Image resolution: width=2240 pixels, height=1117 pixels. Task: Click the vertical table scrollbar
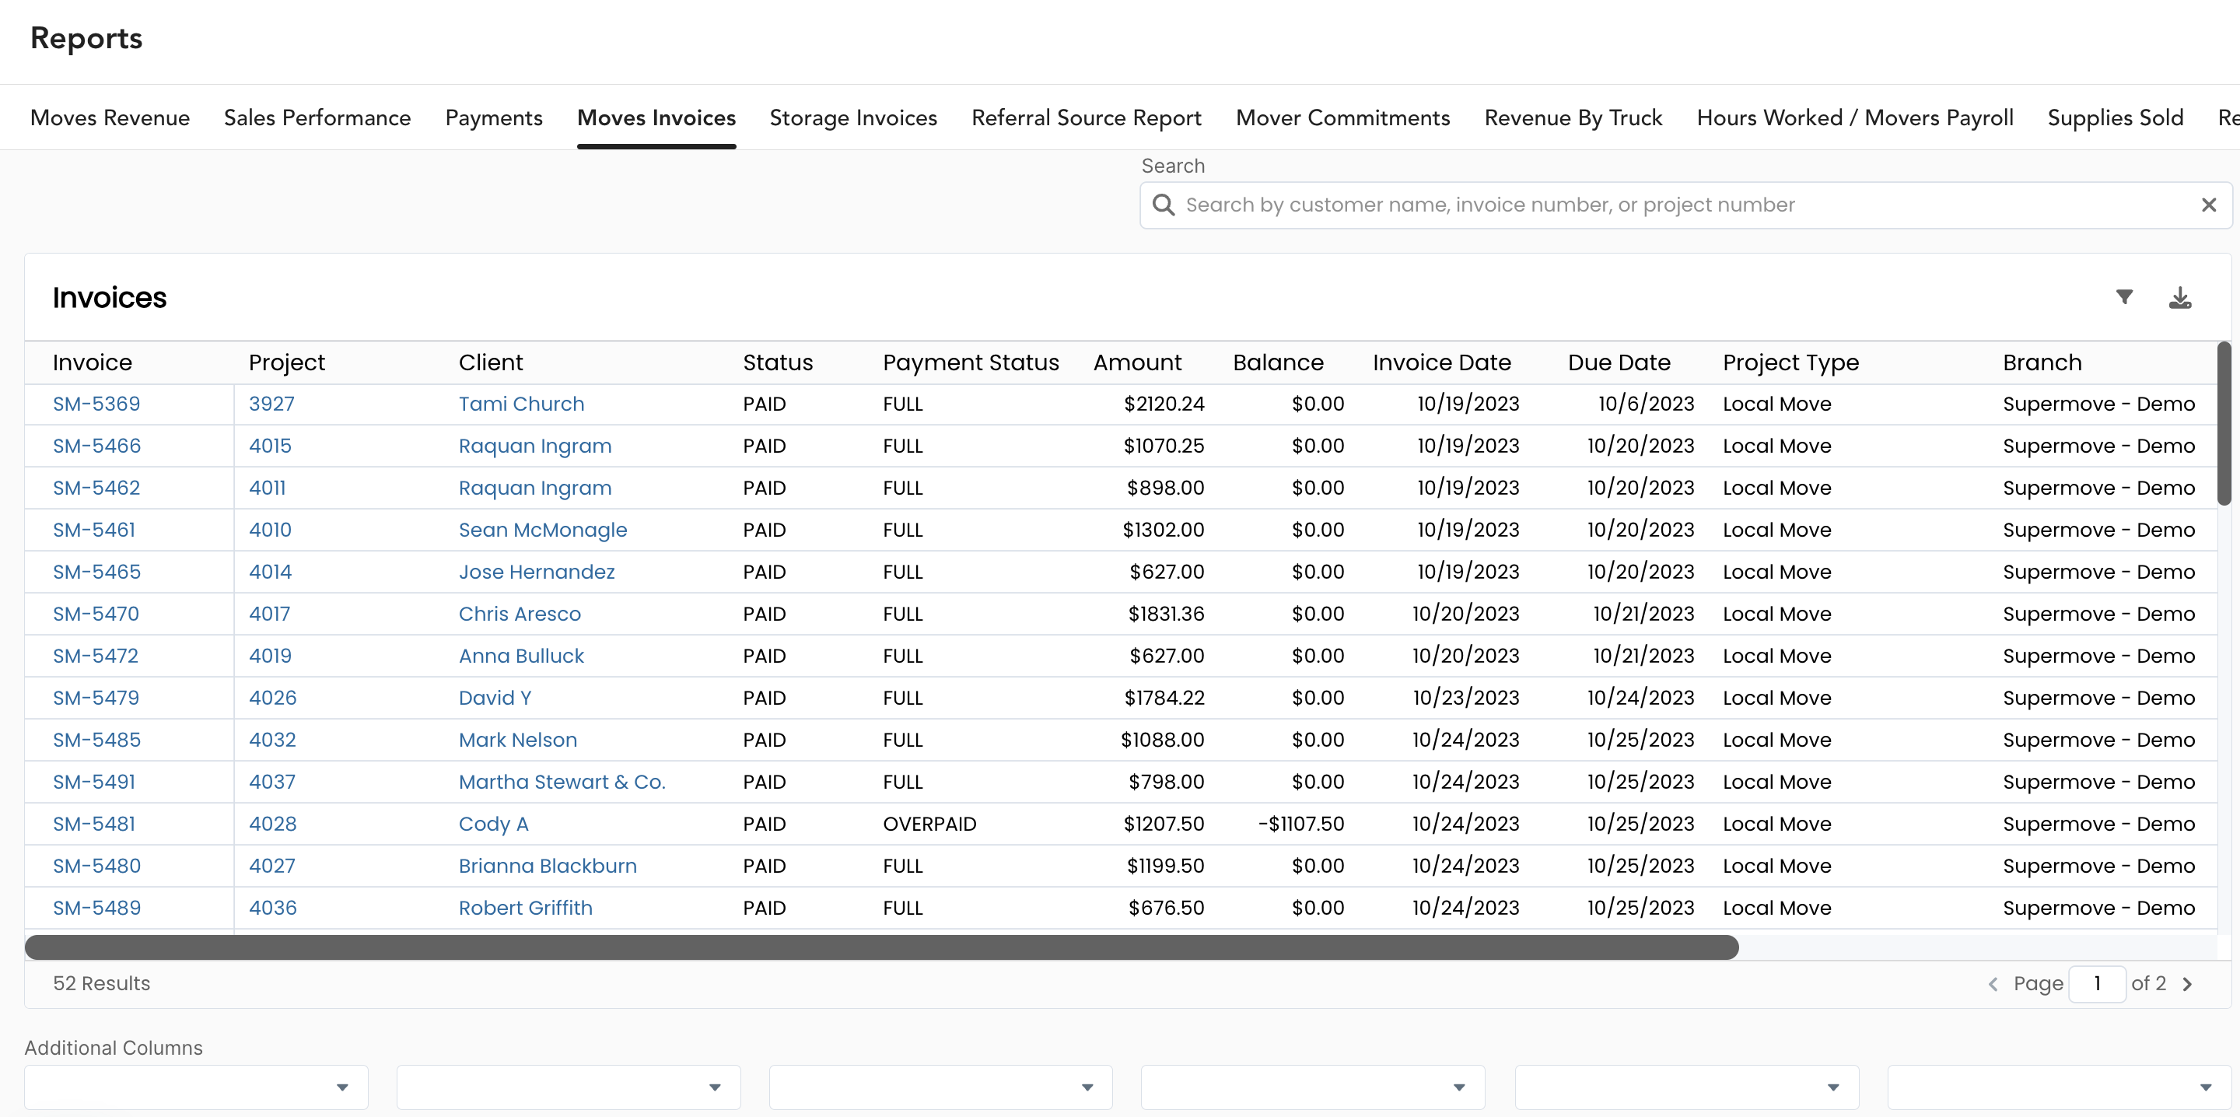(2224, 424)
